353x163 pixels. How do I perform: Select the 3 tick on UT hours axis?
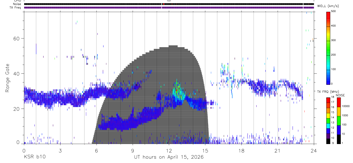click(x=60, y=151)
